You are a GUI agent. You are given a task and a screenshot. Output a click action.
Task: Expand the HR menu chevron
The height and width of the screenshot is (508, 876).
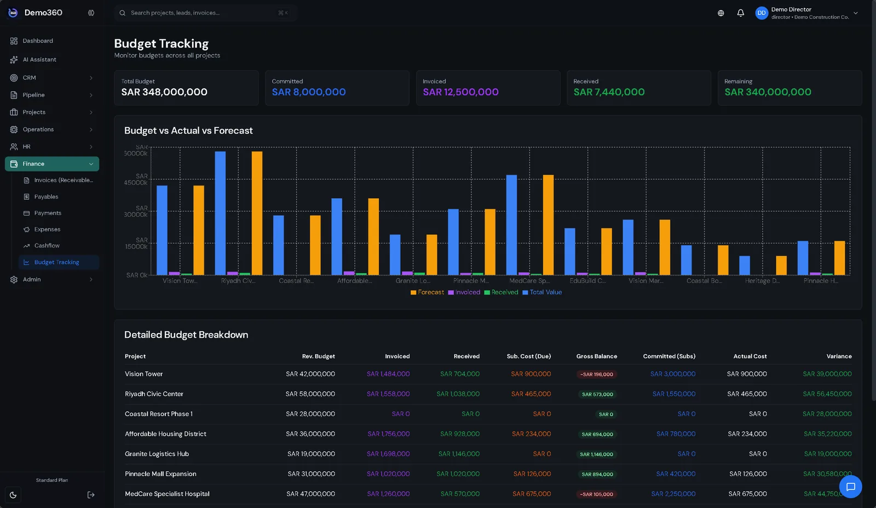[91, 147]
